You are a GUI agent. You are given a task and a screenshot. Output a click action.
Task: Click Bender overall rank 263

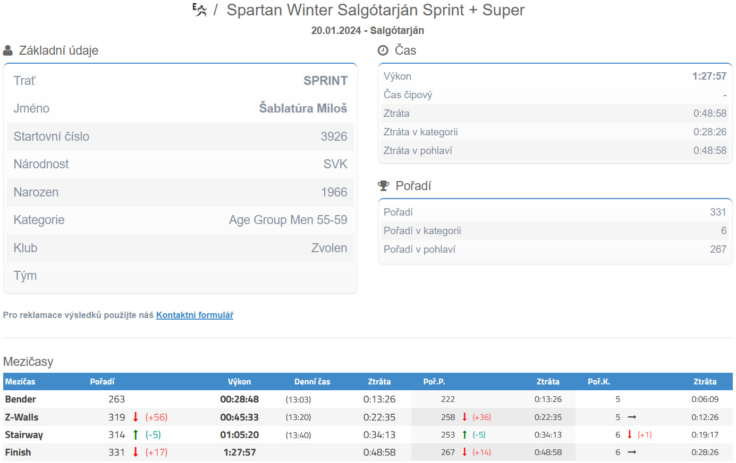[x=116, y=399]
